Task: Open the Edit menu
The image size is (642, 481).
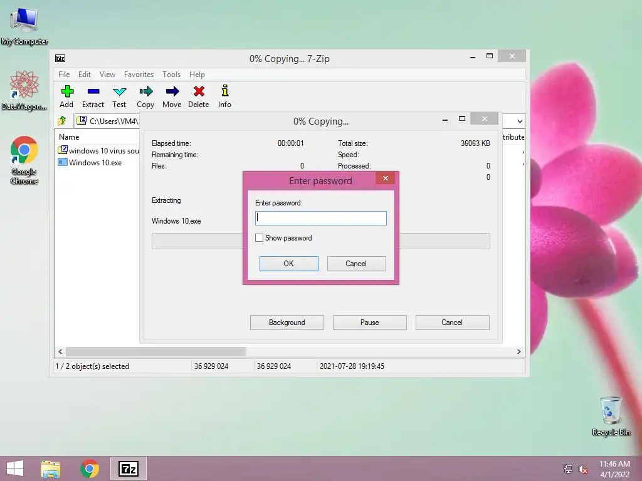Action: 85,75
